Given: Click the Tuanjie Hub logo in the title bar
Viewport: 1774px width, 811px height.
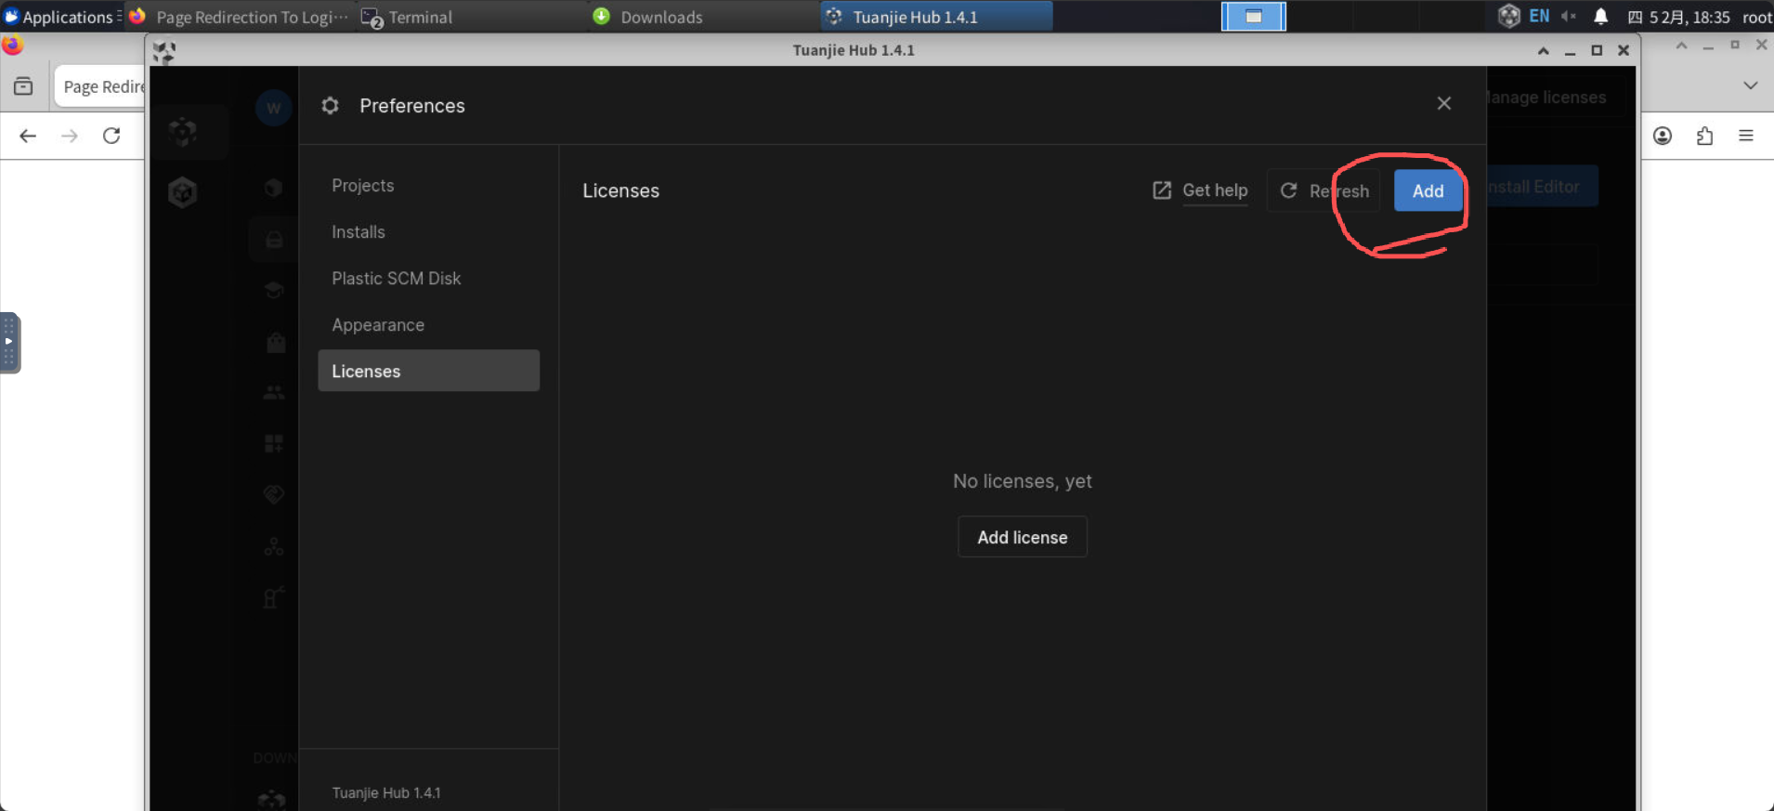Looking at the screenshot, I should point(164,52).
